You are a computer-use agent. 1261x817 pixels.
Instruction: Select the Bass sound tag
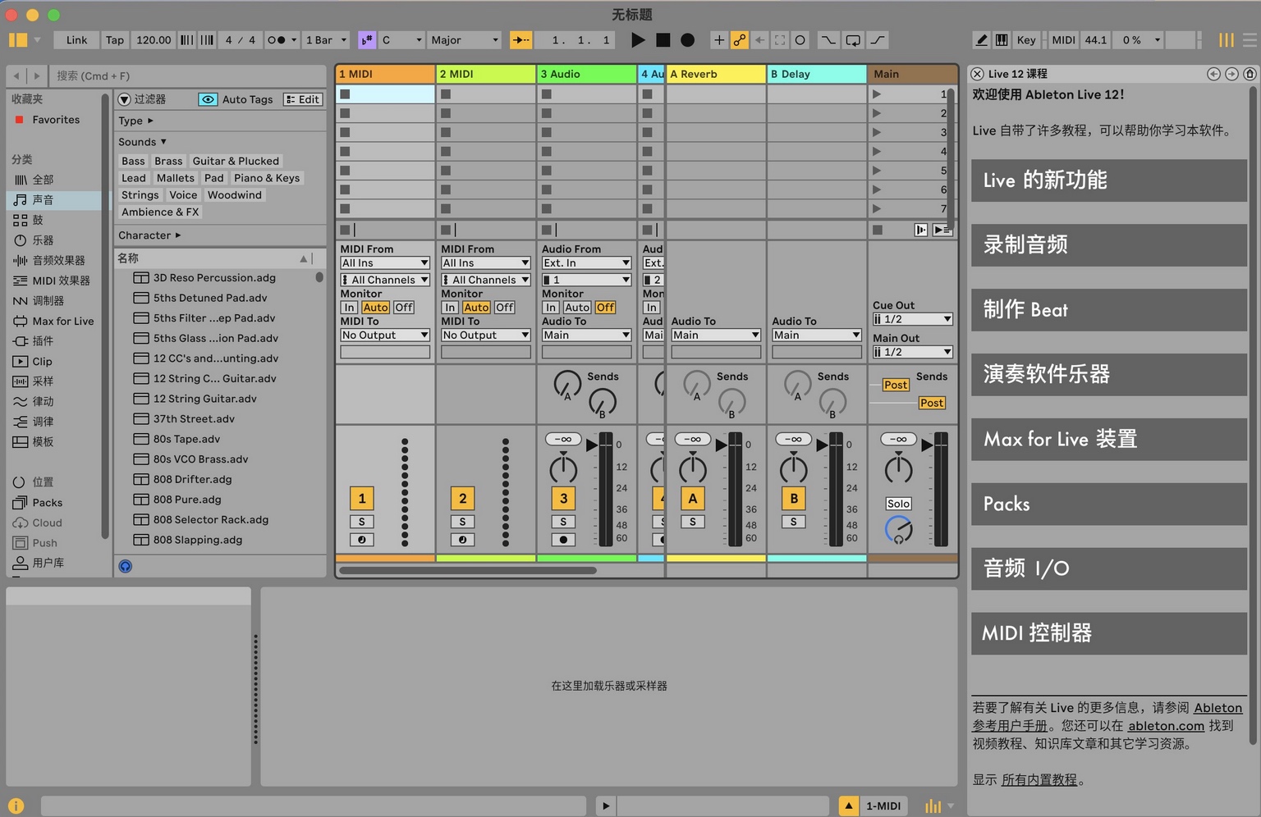click(133, 161)
